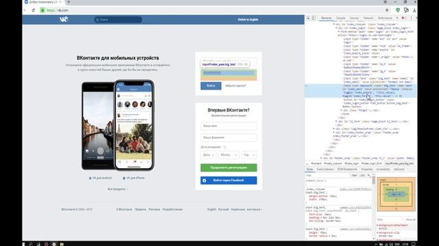Click the highlighted password field on VK
Image resolution: width=439 pixels, height=246 pixels.
click(x=228, y=73)
